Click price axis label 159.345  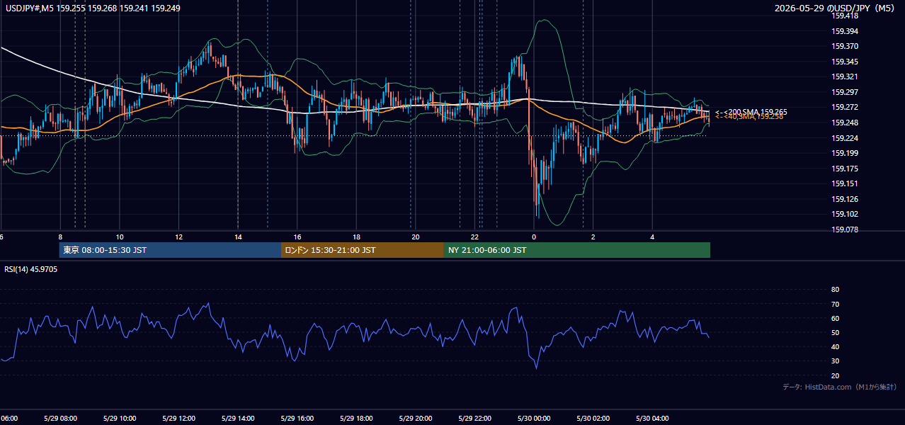coord(845,62)
